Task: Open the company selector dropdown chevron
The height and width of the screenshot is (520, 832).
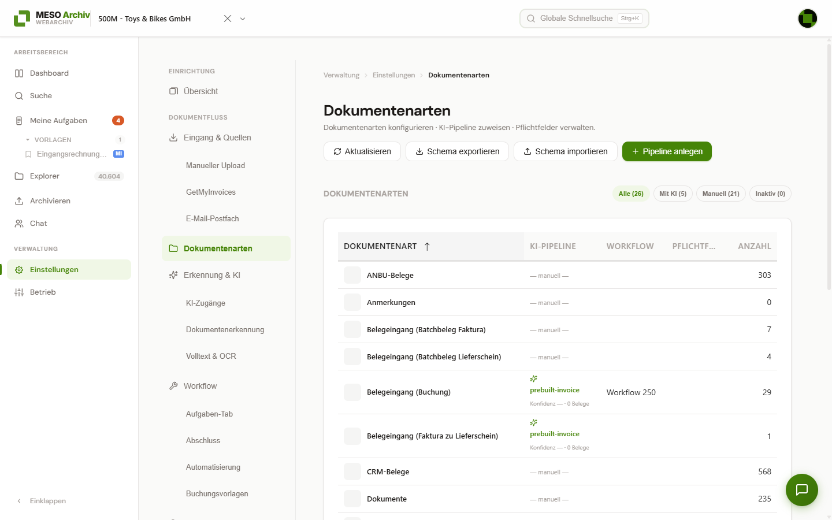Action: coord(243,18)
